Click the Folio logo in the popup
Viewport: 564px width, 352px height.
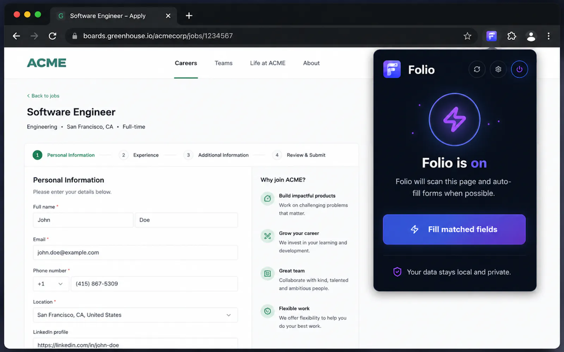pyautogui.click(x=392, y=69)
